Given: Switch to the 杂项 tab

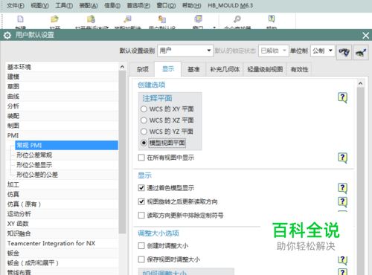Looking at the screenshot, I should tap(142, 69).
